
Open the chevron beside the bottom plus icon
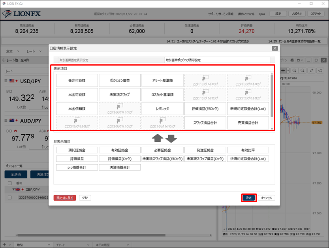(x=9, y=245)
